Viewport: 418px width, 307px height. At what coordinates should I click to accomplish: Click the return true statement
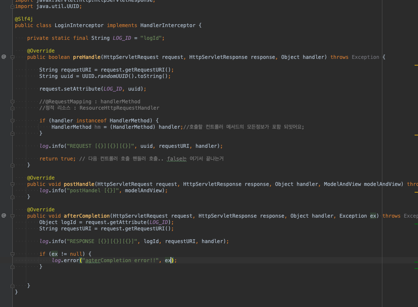[x=58, y=159]
